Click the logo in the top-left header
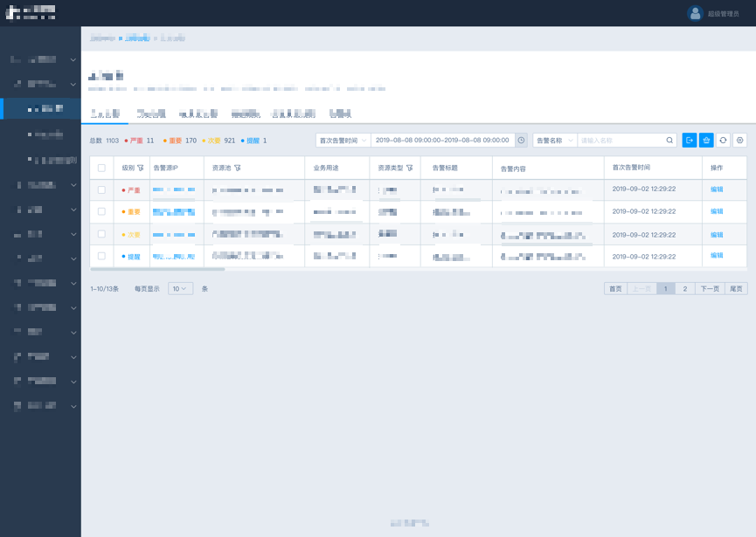The width and height of the screenshot is (756, 537). pyautogui.click(x=31, y=13)
